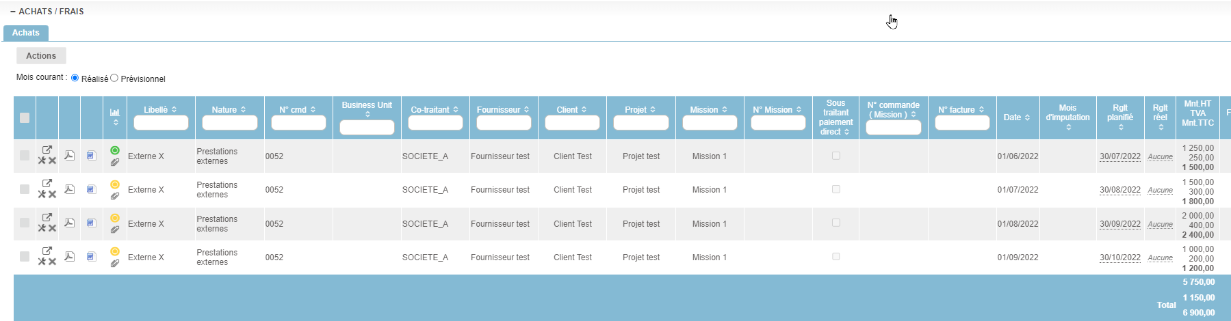Click the yellow status indicator, second row
Image resolution: width=1231 pixels, height=321 pixels.
(114, 184)
